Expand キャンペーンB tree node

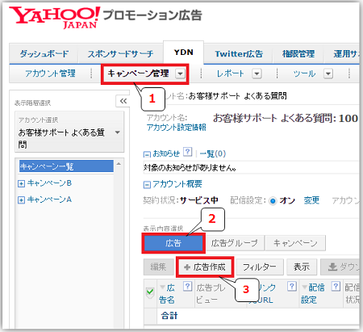[21, 183]
